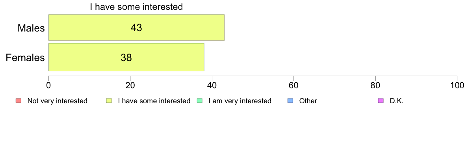Select the blue Other legend swatch
Screen dimensions: 468x145
291,101
